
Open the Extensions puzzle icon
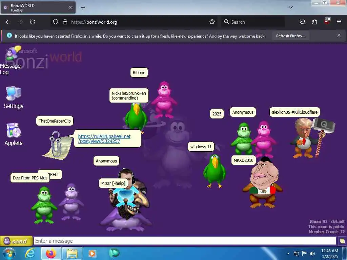click(x=314, y=22)
